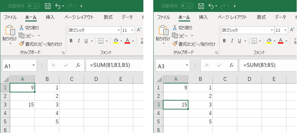Copy with コピー in right window
297x133 pixels.
point(180,36)
